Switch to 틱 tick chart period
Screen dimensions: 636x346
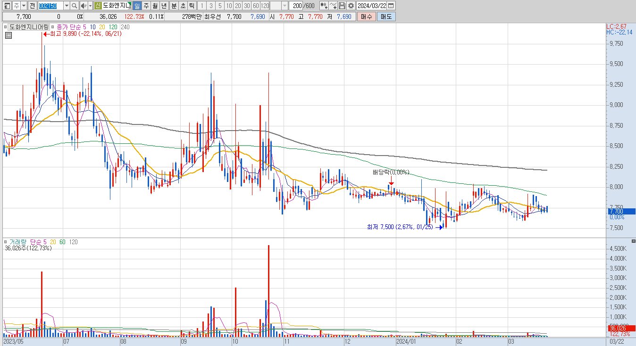click(x=192, y=6)
